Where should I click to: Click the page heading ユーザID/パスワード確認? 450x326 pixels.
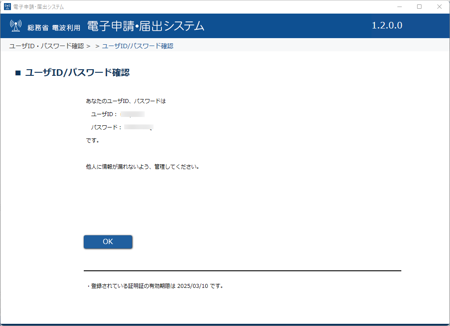point(78,73)
